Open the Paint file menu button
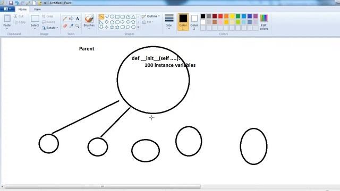Image resolution: width=340 pixels, height=191 pixels. pos(7,9)
